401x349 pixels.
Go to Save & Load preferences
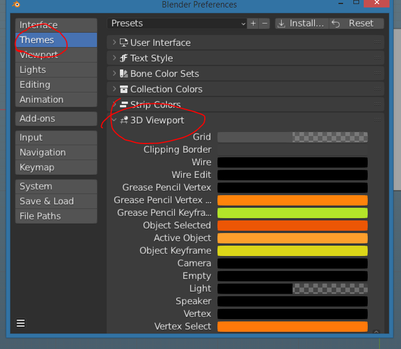(x=56, y=201)
